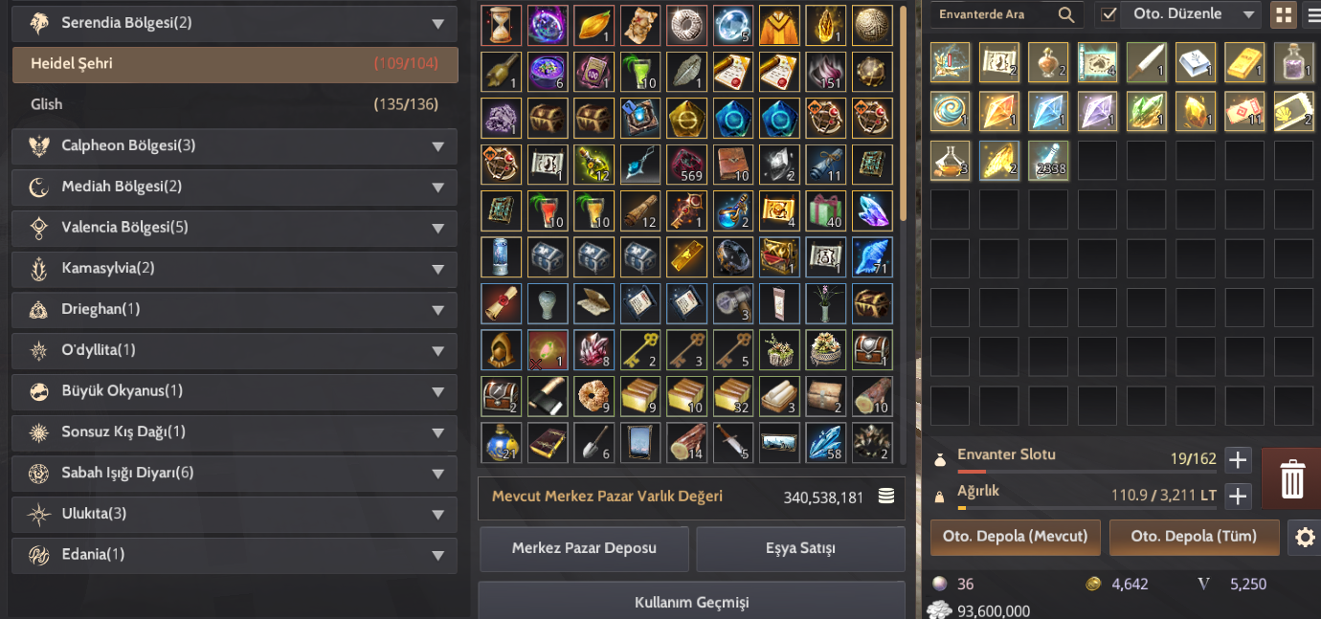Viewport: 1321px width, 619px height.
Task: Click the Oto. Depola (Tüm) button
Action: pos(1194,537)
